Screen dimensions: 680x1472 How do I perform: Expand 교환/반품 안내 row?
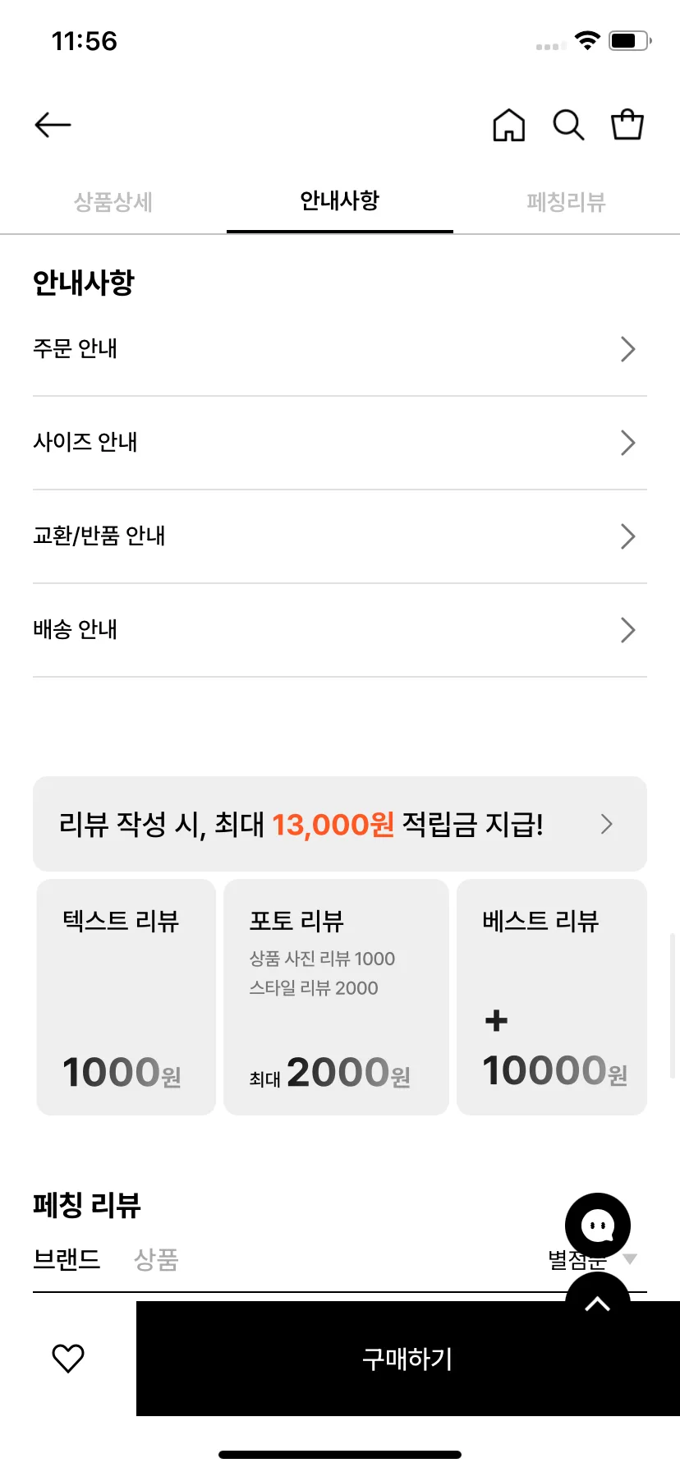point(340,536)
